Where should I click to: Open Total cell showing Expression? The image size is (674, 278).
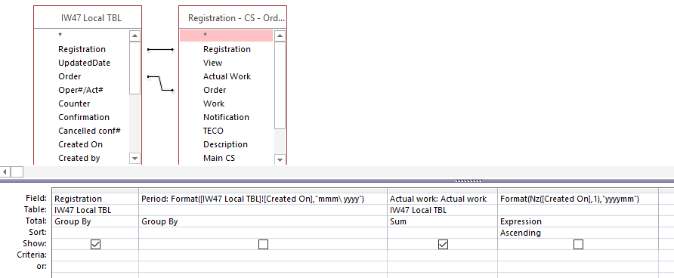[x=578, y=221]
